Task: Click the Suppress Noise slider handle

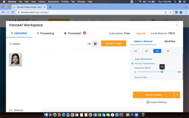Action: click(x=162, y=72)
